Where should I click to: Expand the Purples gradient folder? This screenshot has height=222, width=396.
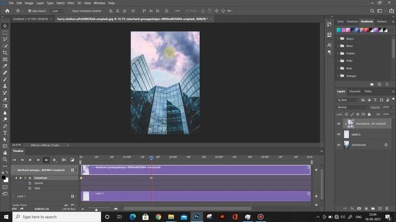[338, 54]
